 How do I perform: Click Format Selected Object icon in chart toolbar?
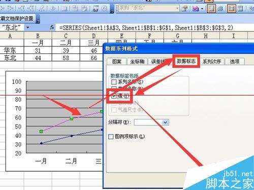point(184,8)
